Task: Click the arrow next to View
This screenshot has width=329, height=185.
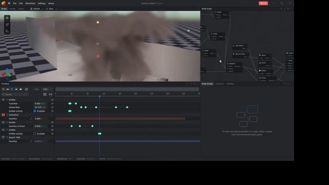Action: point(56,9)
